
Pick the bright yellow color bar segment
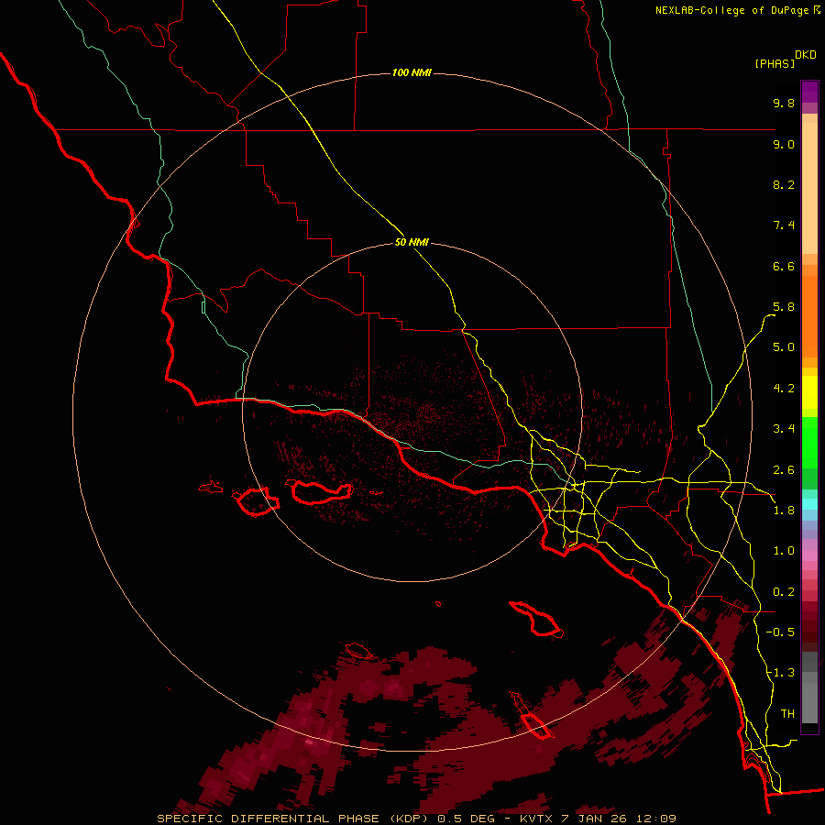pyautogui.click(x=809, y=392)
